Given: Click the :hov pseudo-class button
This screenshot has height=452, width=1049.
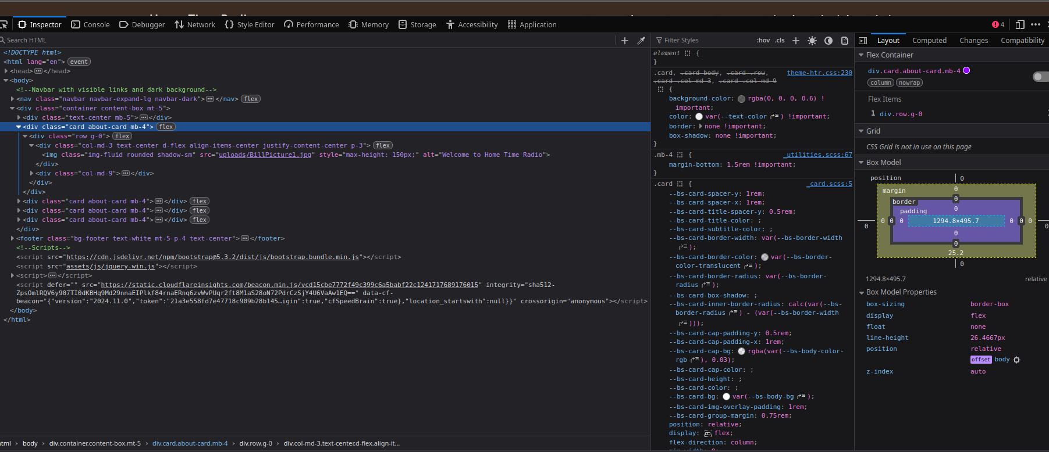Looking at the screenshot, I should point(763,40).
